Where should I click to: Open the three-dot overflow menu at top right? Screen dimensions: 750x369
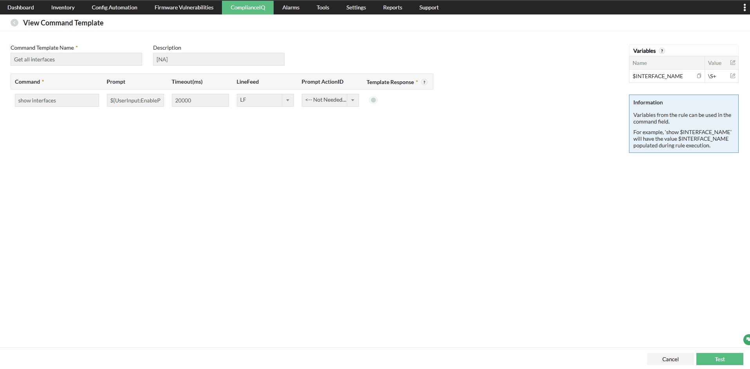click(x=745, y=7)
